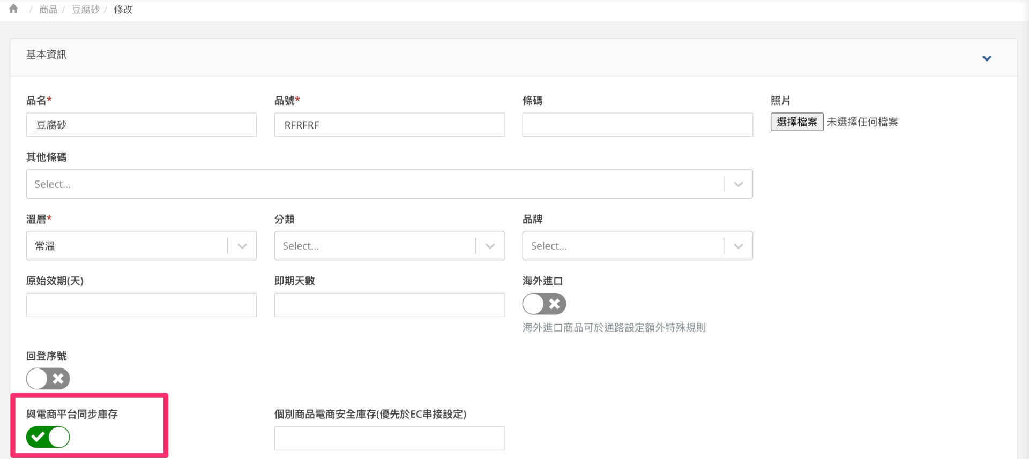Image resolution: width=1029 pixels, height=459 pixels.
Task: Click the 品號 input field
Action: pos(389,125)
